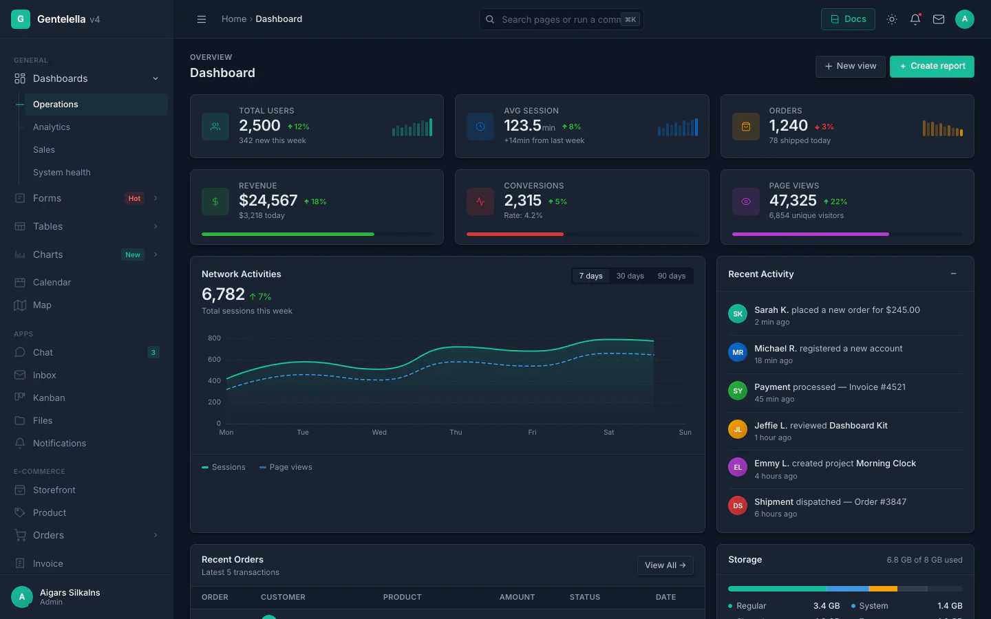Select the Operations dashboard item
The width and height of the screenshot is (991, 619).
pyautogui.click(x=96, y=105)
